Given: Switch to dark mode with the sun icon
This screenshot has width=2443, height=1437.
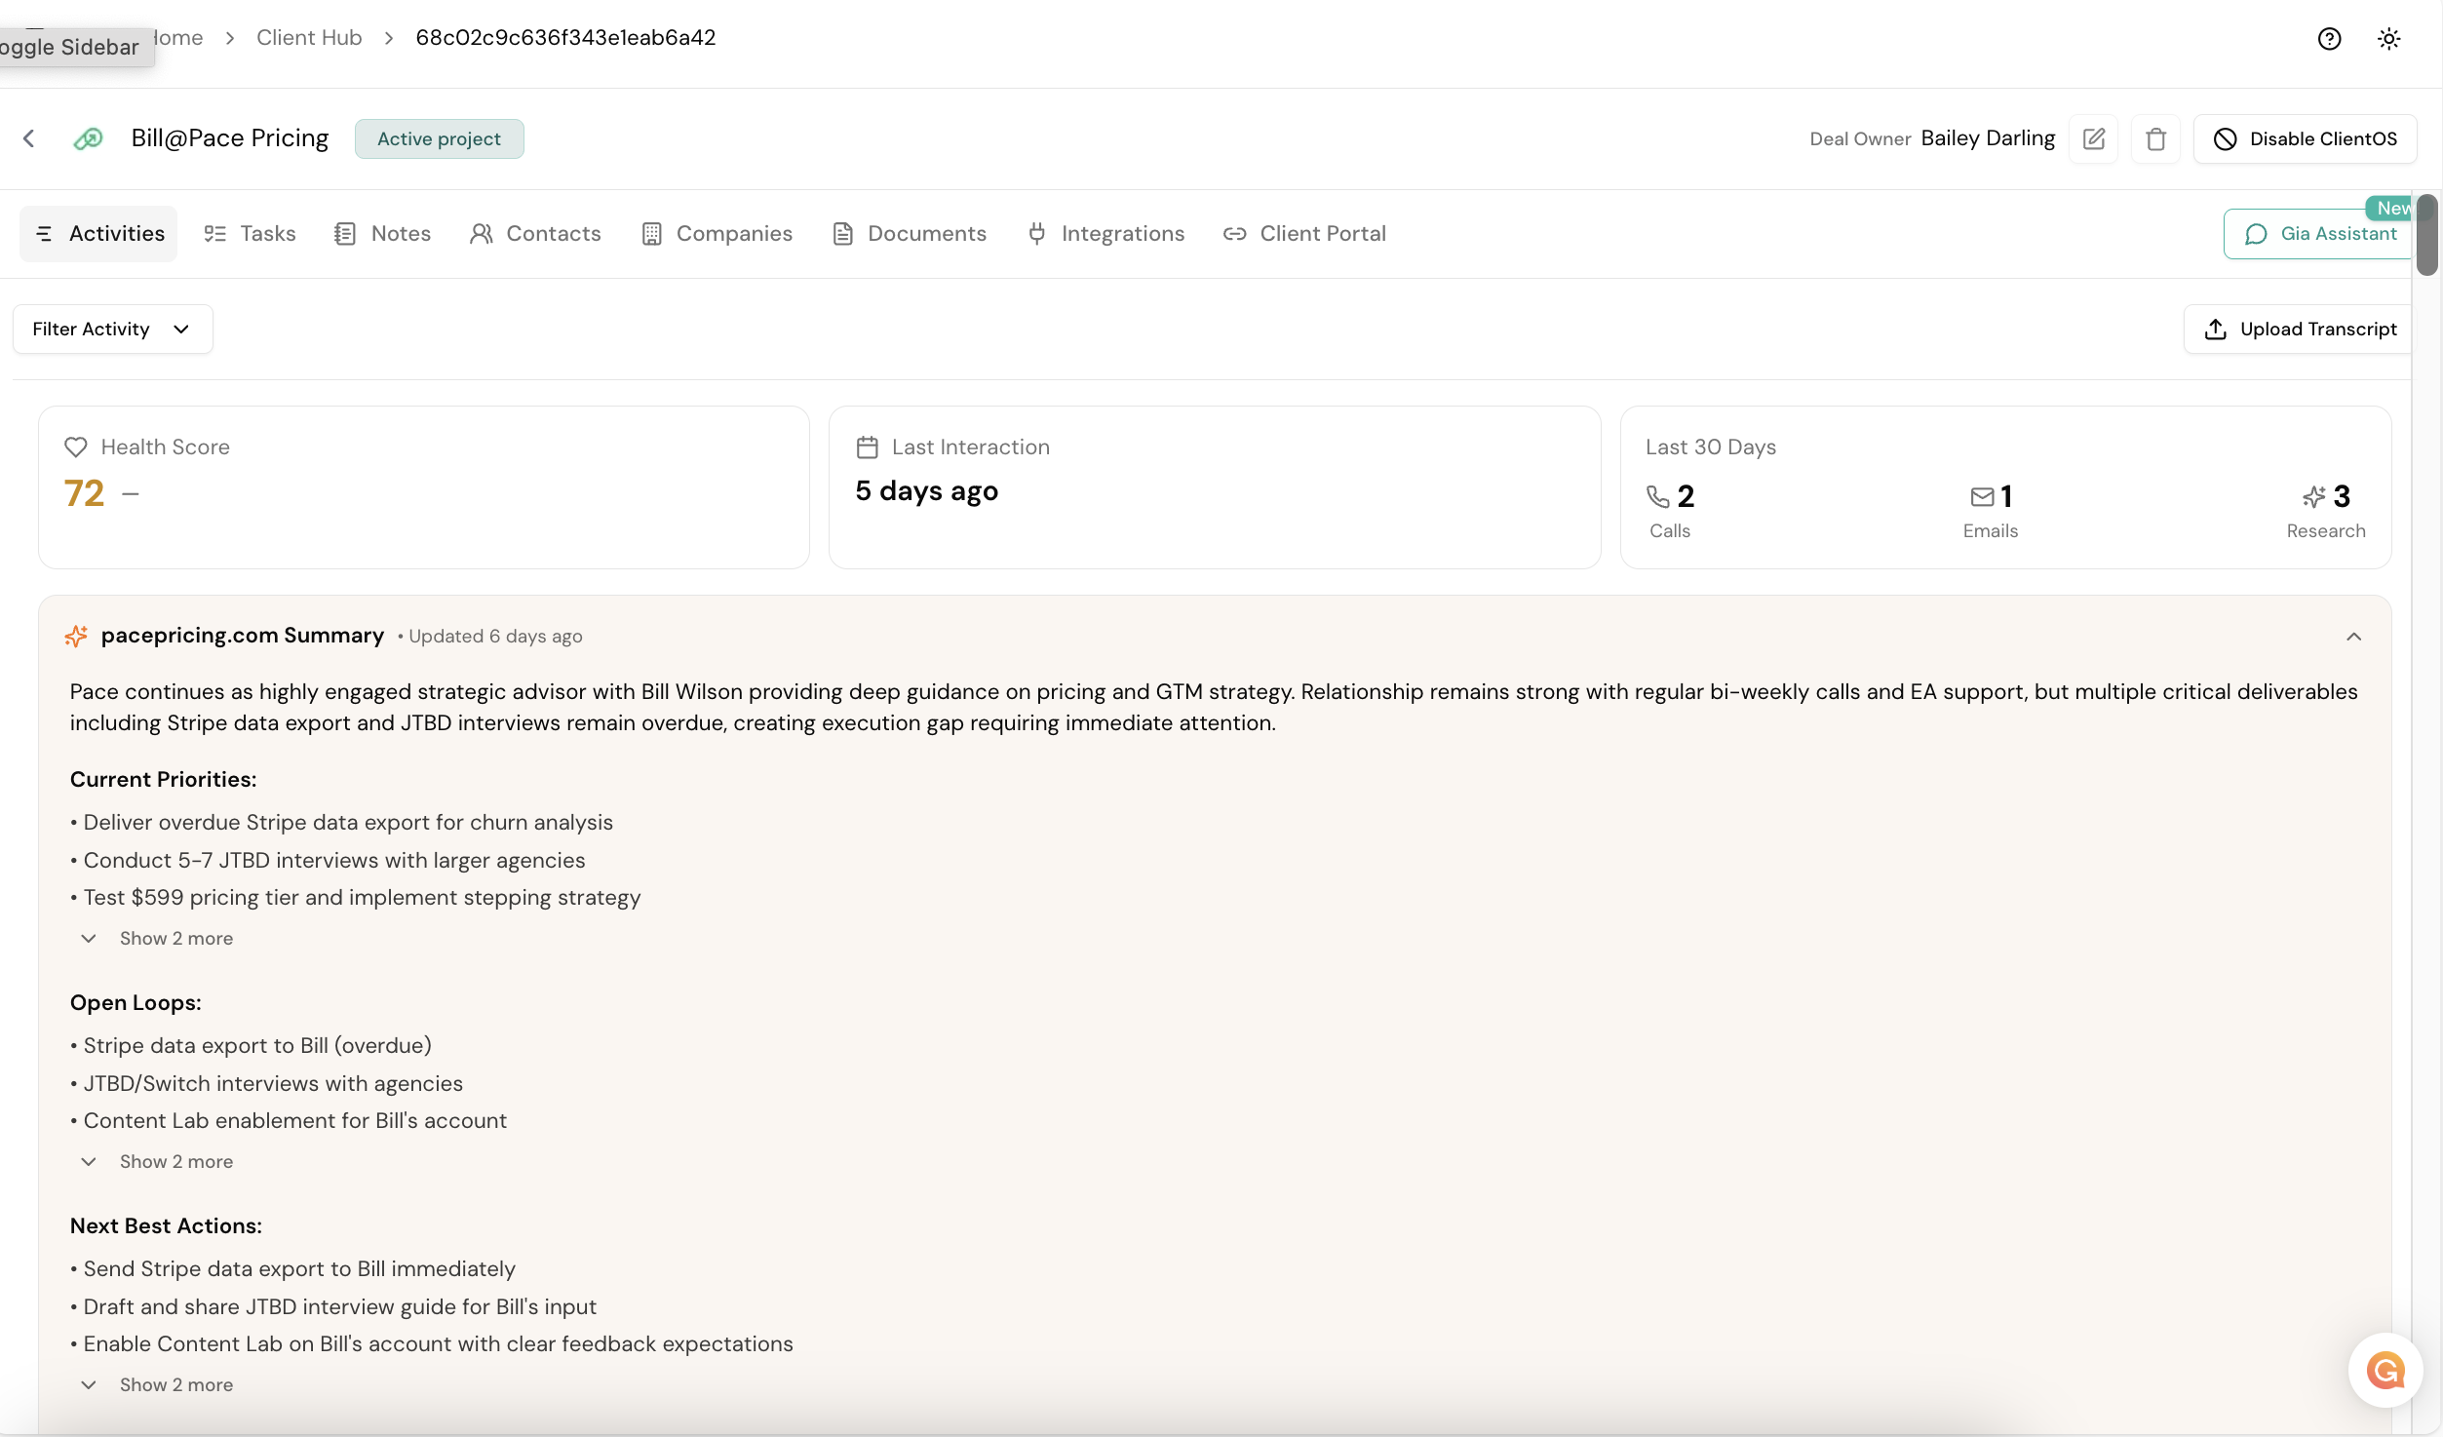Looking at the screenshot, I should (x=2388, y=38).
